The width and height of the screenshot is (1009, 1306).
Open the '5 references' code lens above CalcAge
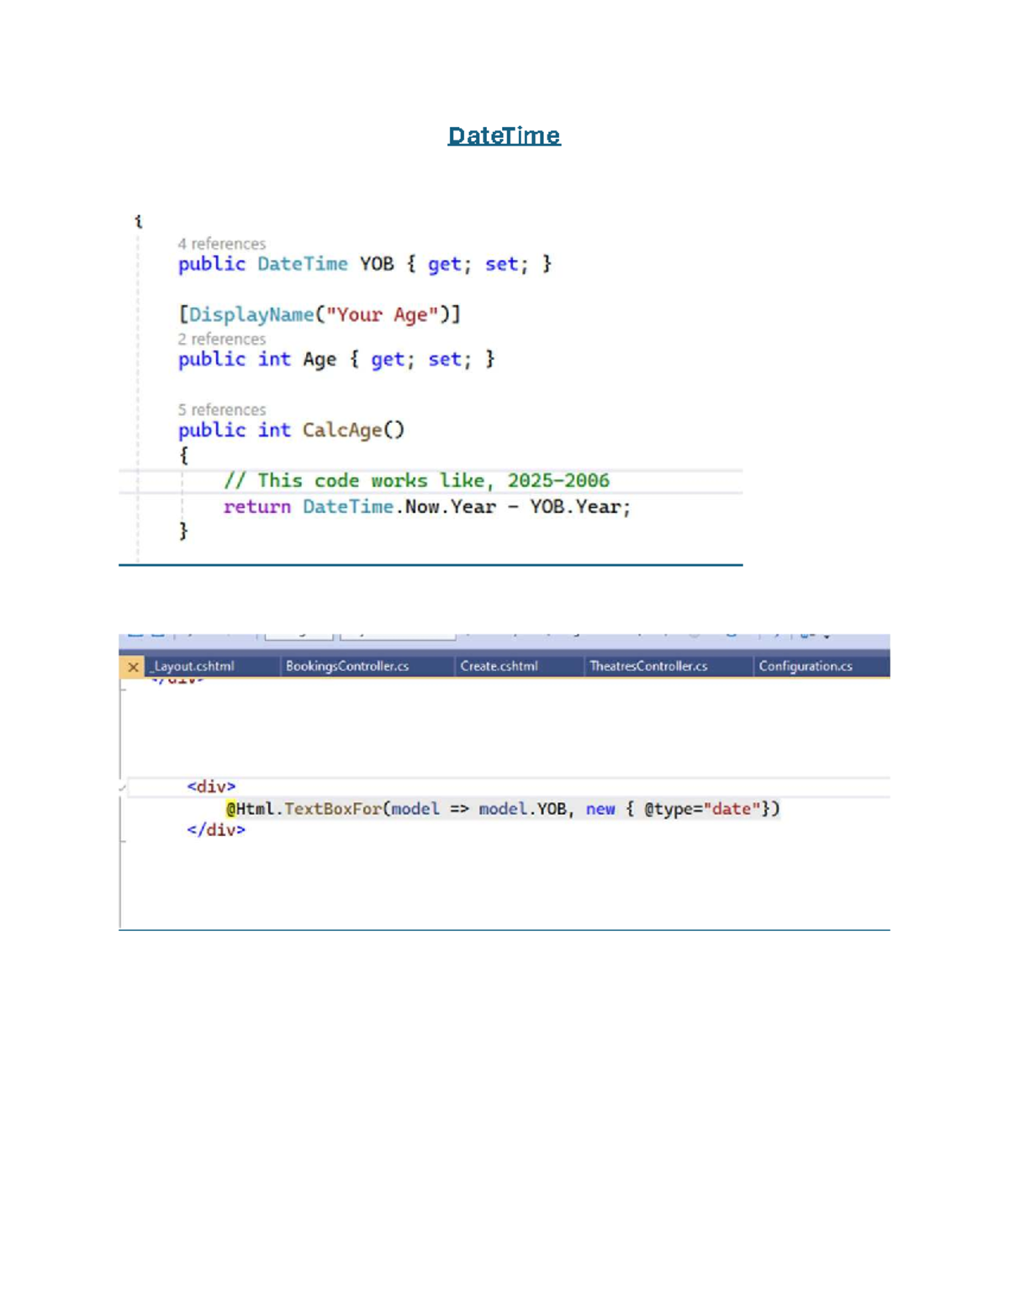tap(221, 410)
